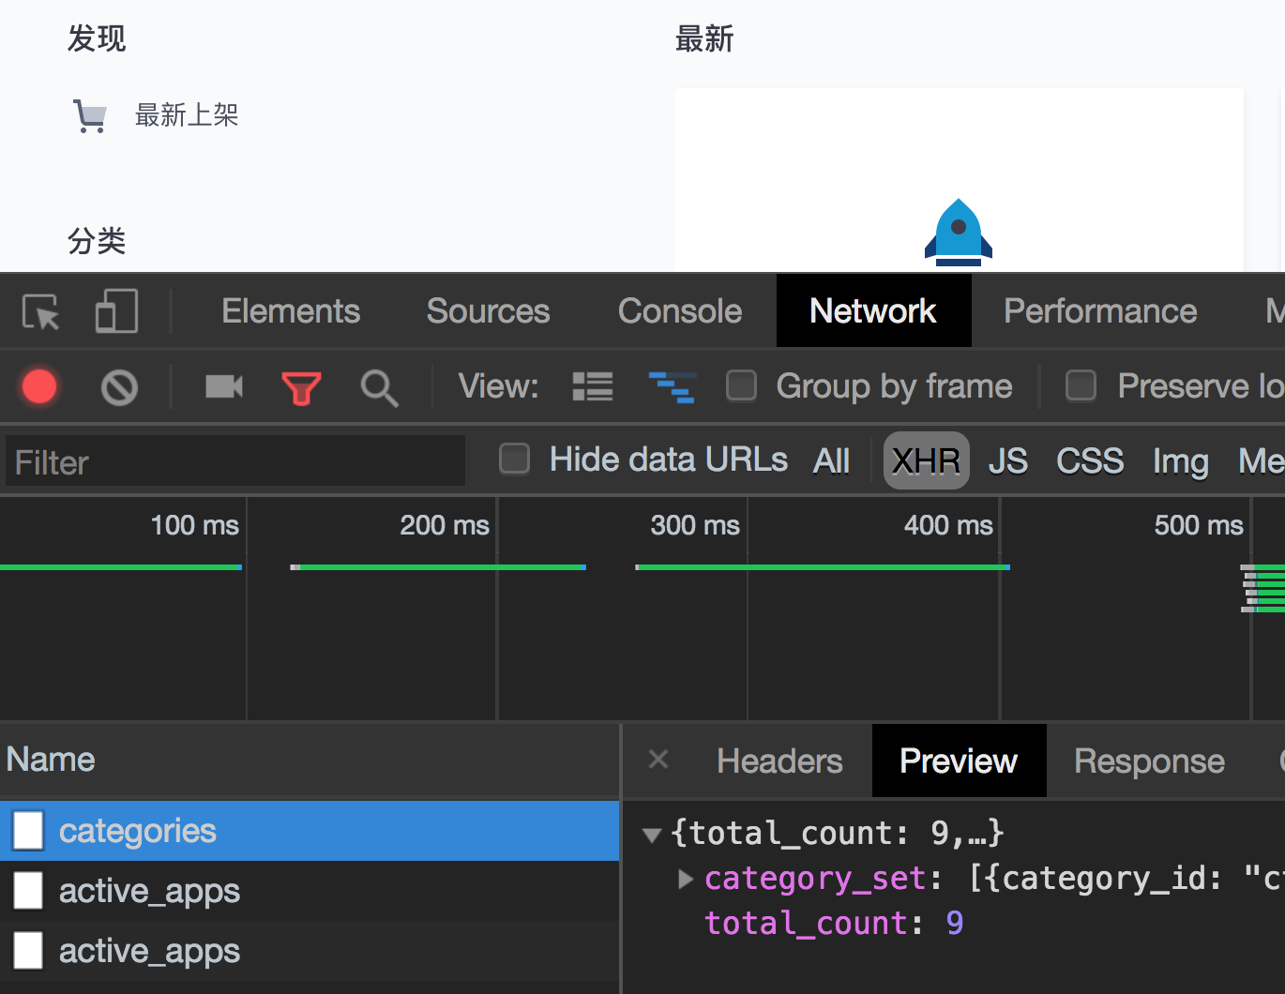Open the network filter funnel icon
1285x994 pixels.
click(300, 386)
